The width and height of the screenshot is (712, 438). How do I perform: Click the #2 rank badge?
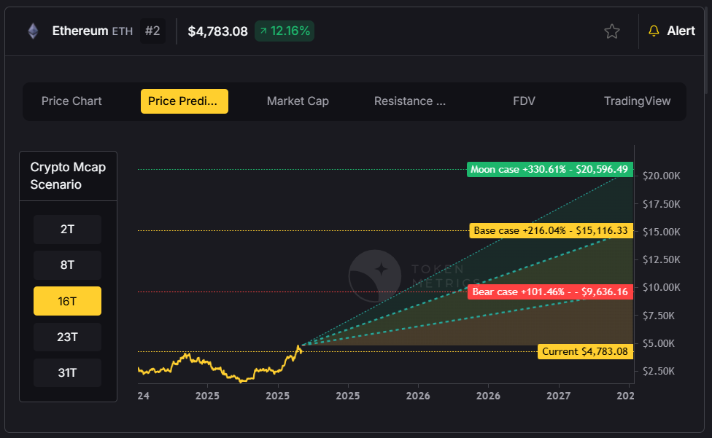point(152,31)
